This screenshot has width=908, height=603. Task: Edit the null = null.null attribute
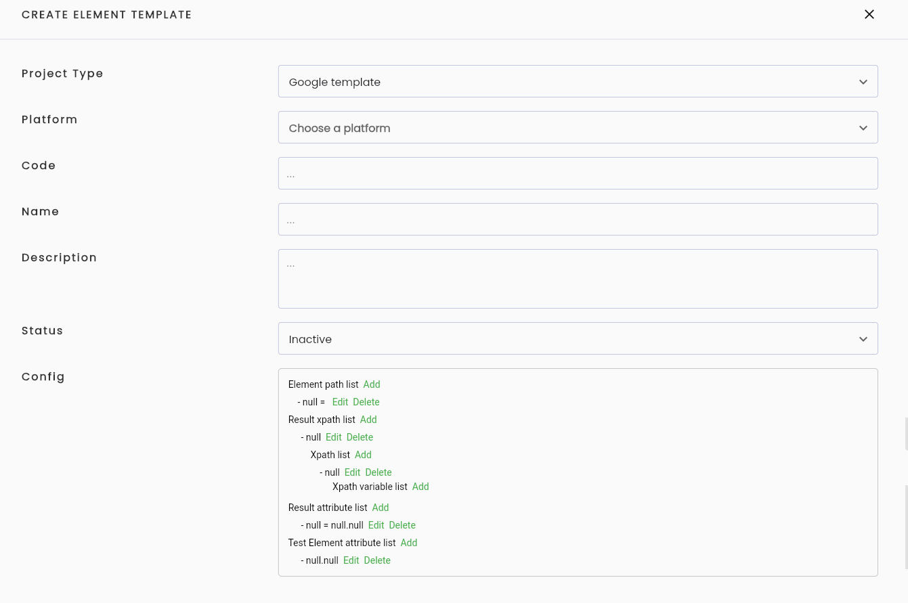tap(376, 525)
